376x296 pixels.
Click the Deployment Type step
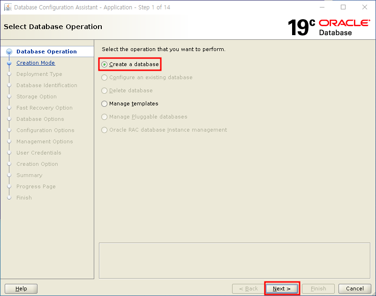click(x=39, y=74)
